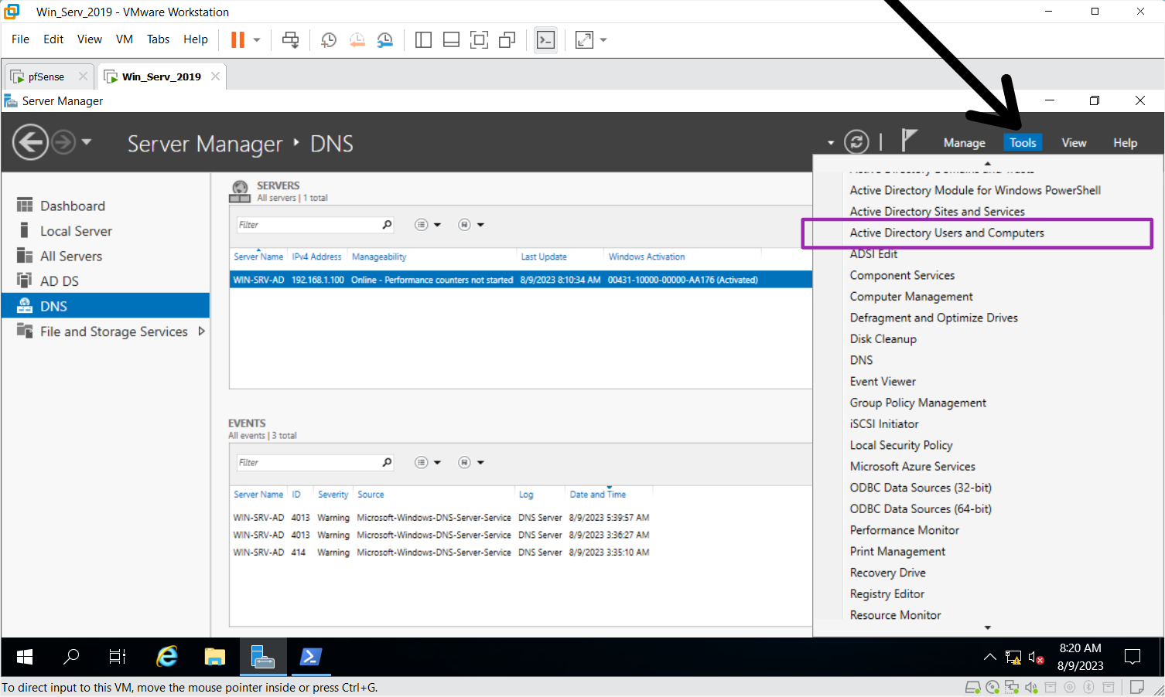Switch to Unity mode icon
The width and height of the screenshot is (1165, 697).
tap(507, 39)
